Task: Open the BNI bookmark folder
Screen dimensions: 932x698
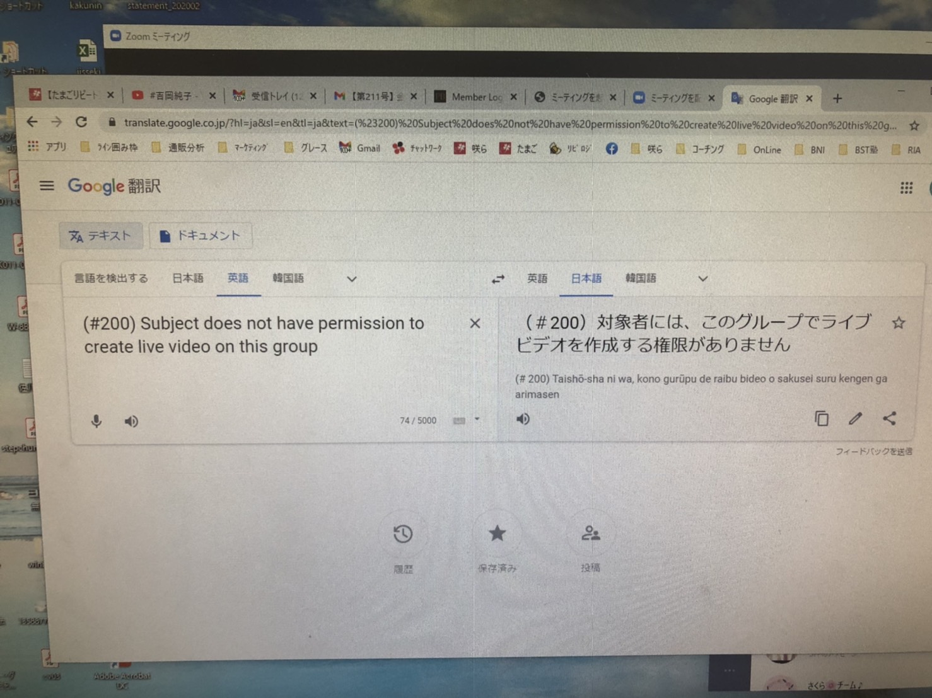Action: (x=810, y=150)
